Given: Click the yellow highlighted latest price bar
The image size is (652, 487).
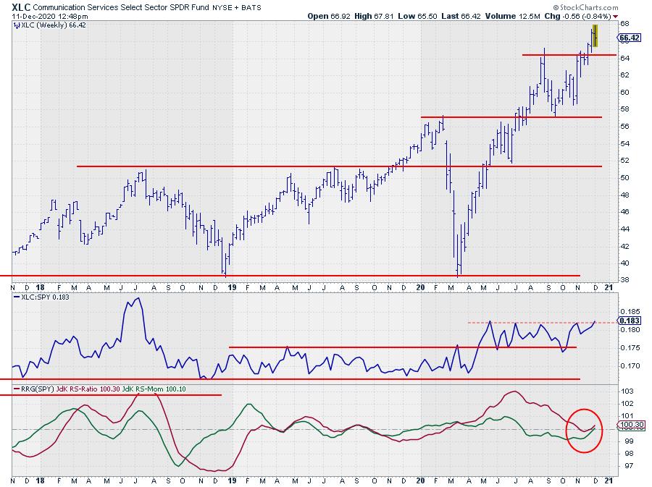Looking at the screenshot, I should 595,36.
